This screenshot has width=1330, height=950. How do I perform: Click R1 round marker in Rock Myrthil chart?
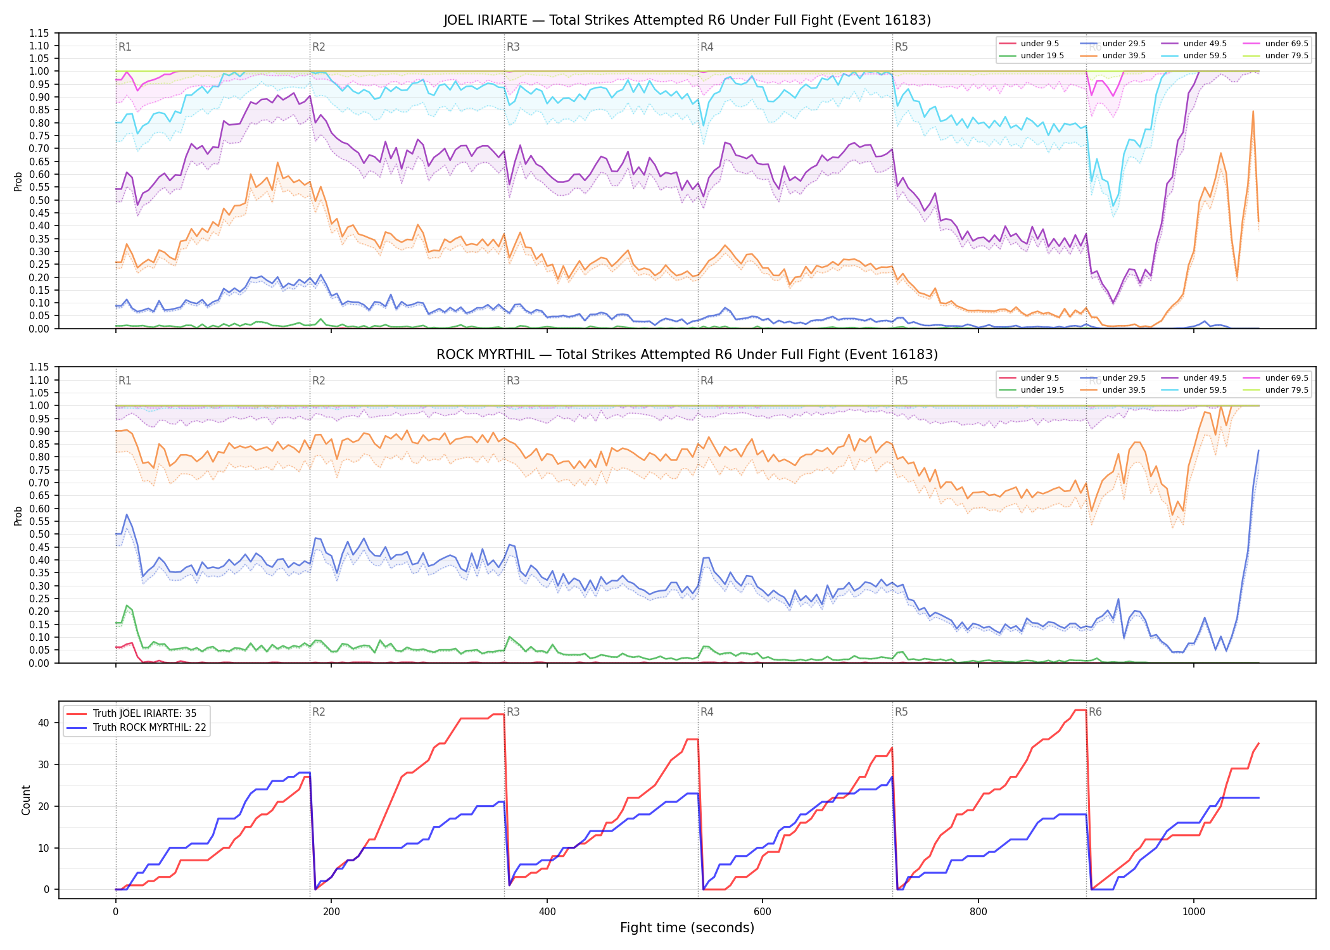point(125,381)
